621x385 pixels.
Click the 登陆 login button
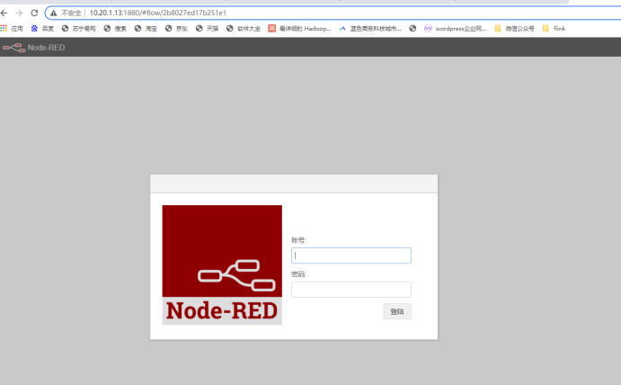(397, 311)
